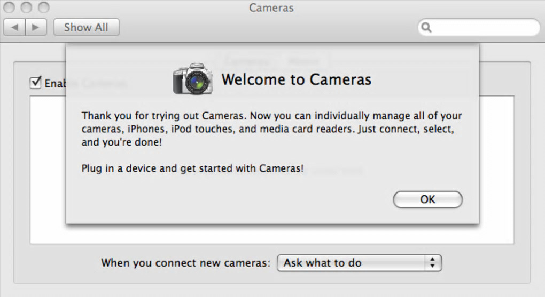Minimize the Cameras window with the middle title bar button
This screenshot has height=297, width=545.
(x=27, y=7)
